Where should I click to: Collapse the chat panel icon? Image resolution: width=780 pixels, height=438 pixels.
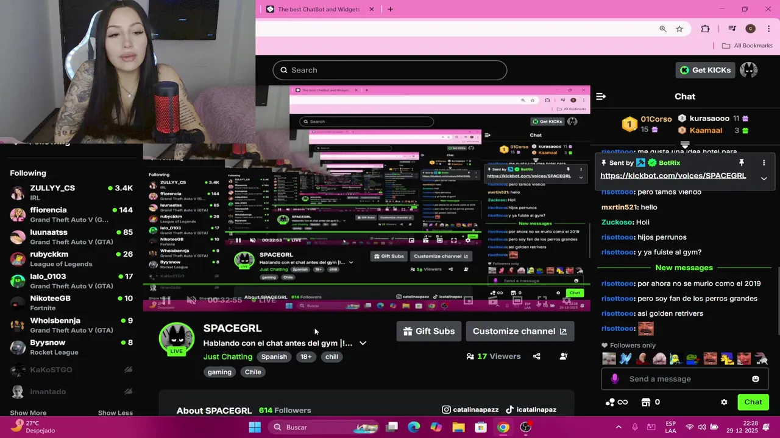(601, 96)
